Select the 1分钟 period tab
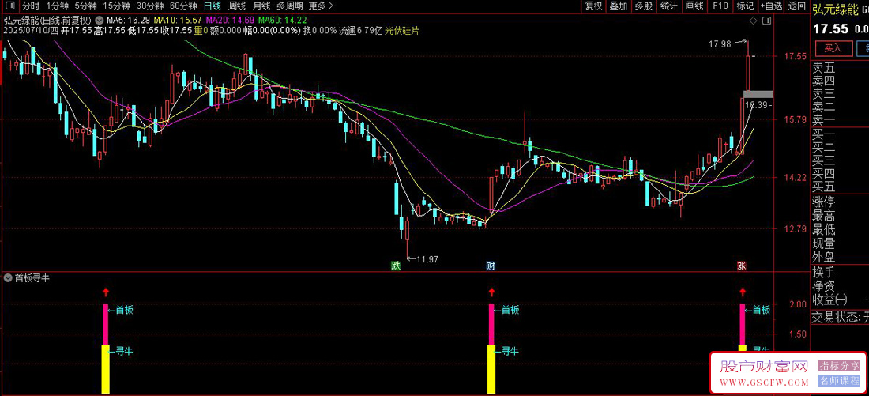The width and height of the screenshot is (869, 396). tap(57, 6)
